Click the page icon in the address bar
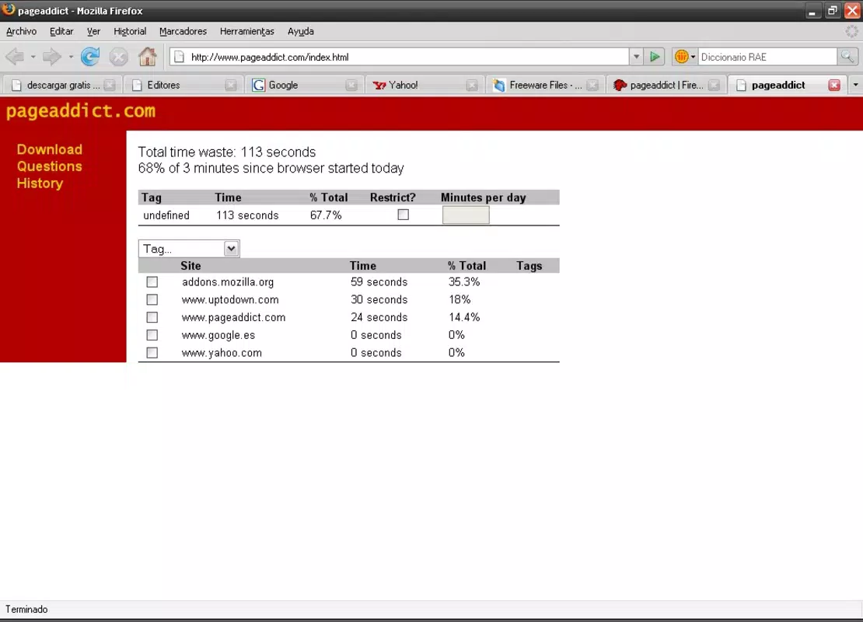 click(x=179, y=57)
